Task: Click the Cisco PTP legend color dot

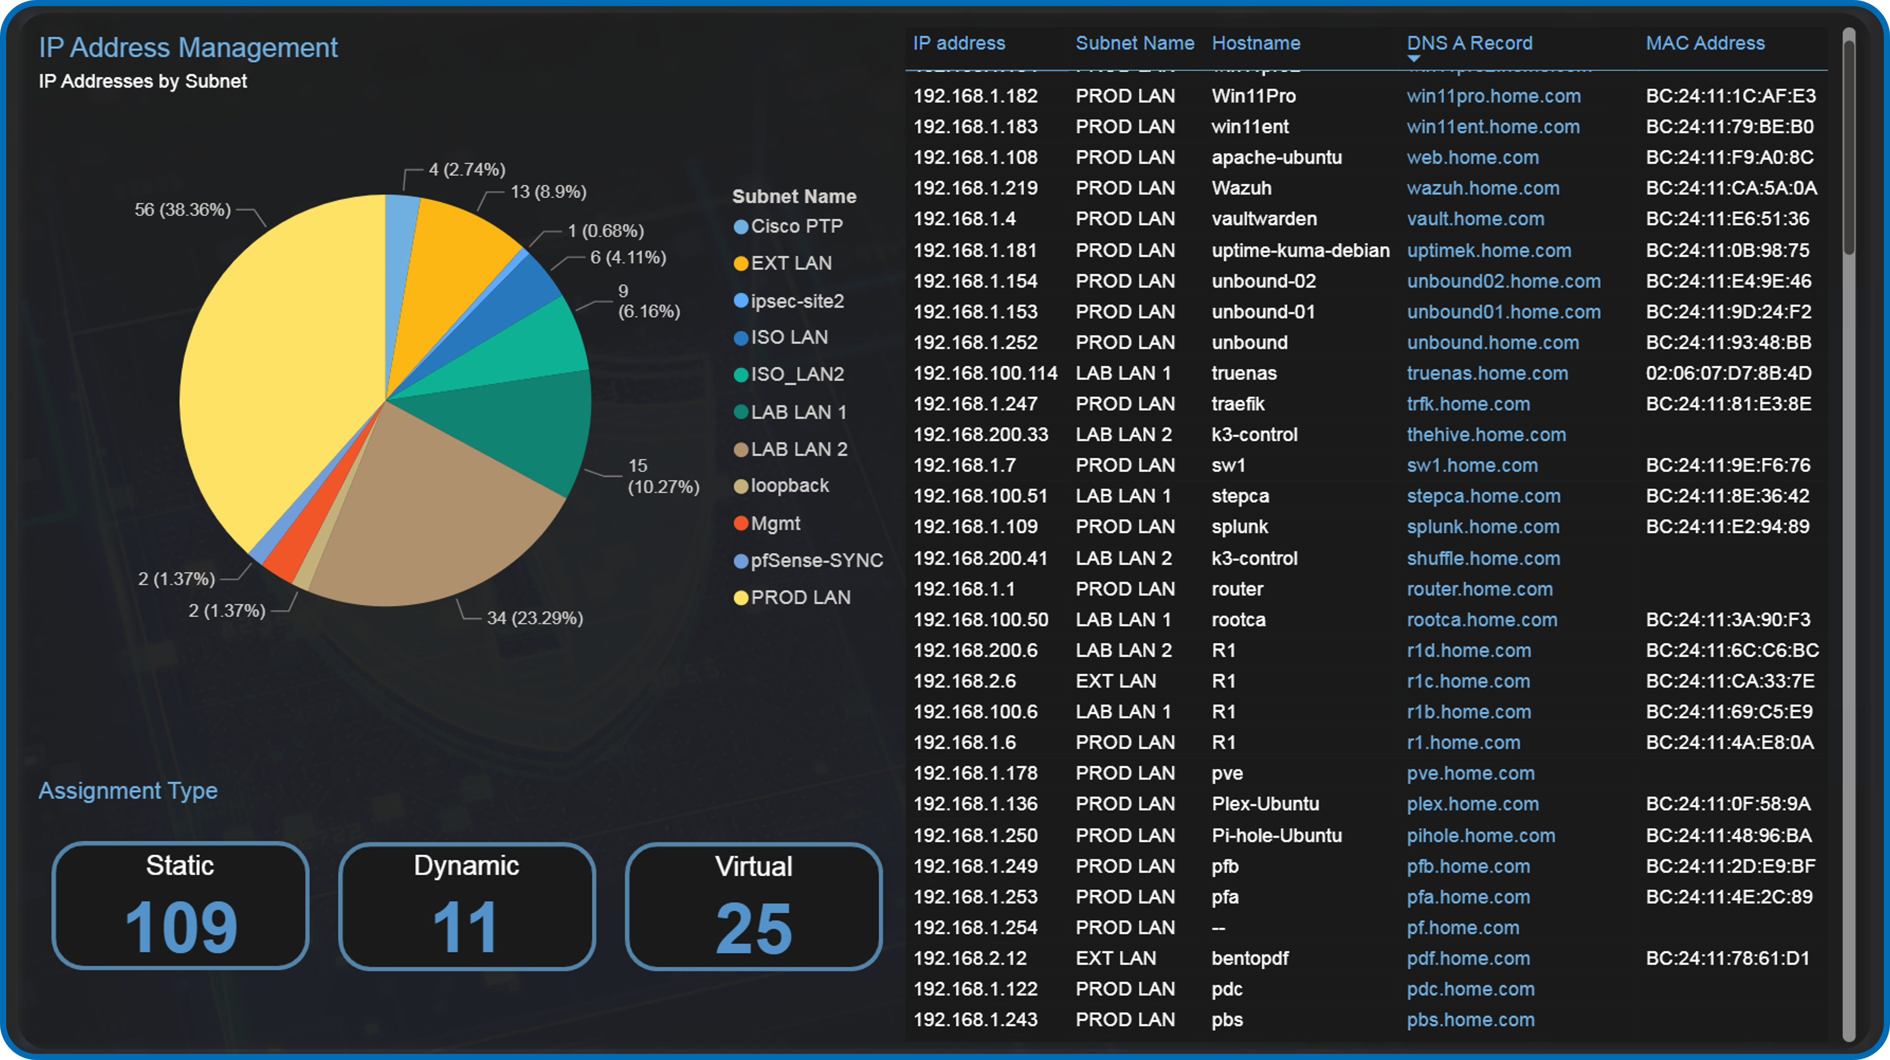Action: coord(741,226)
